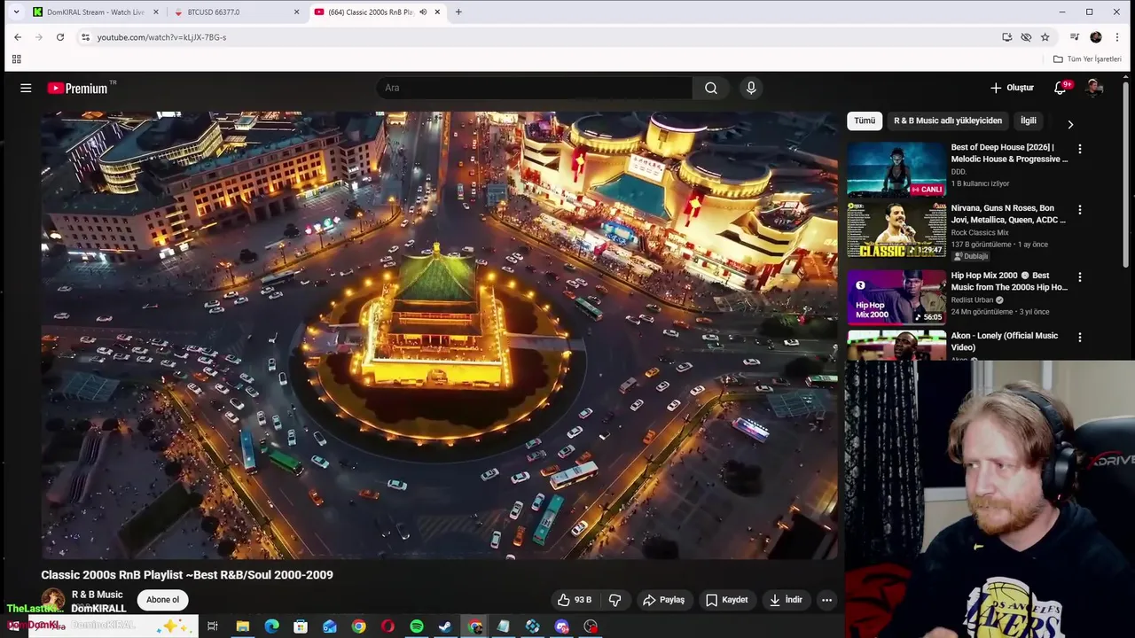This screenshot has height=638, width=1135.
Task: Subscribe with the Abone ol button
Action: [x=162, y=600]
